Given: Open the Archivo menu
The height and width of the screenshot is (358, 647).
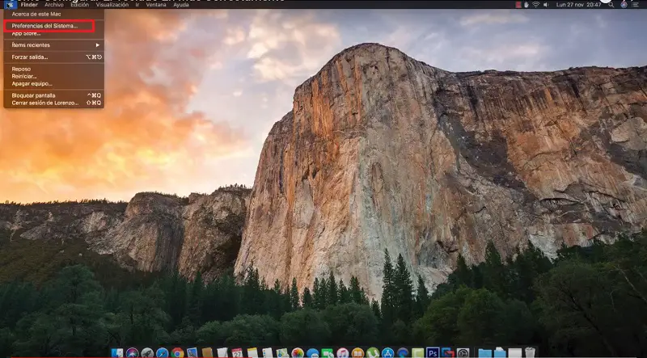Looking at the screenshot, I should pos(53,4).
